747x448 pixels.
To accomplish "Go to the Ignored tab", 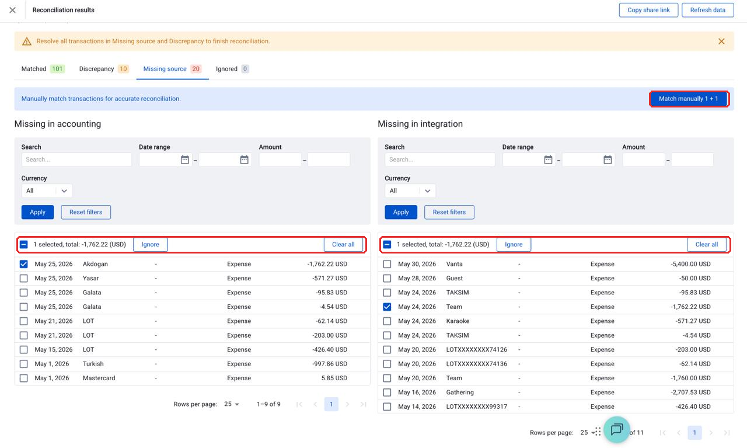I will point(232,69).
